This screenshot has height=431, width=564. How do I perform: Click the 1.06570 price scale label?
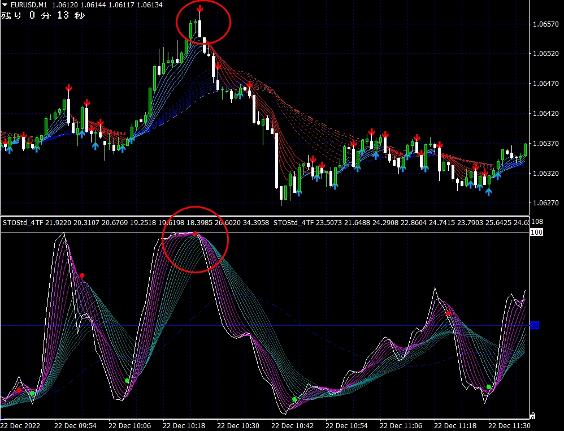[545, 24]
